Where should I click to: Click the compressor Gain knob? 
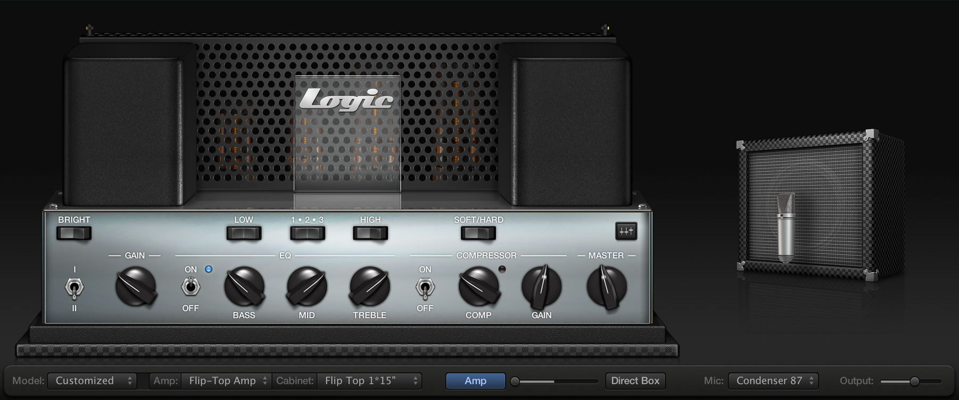pos(542,287)
